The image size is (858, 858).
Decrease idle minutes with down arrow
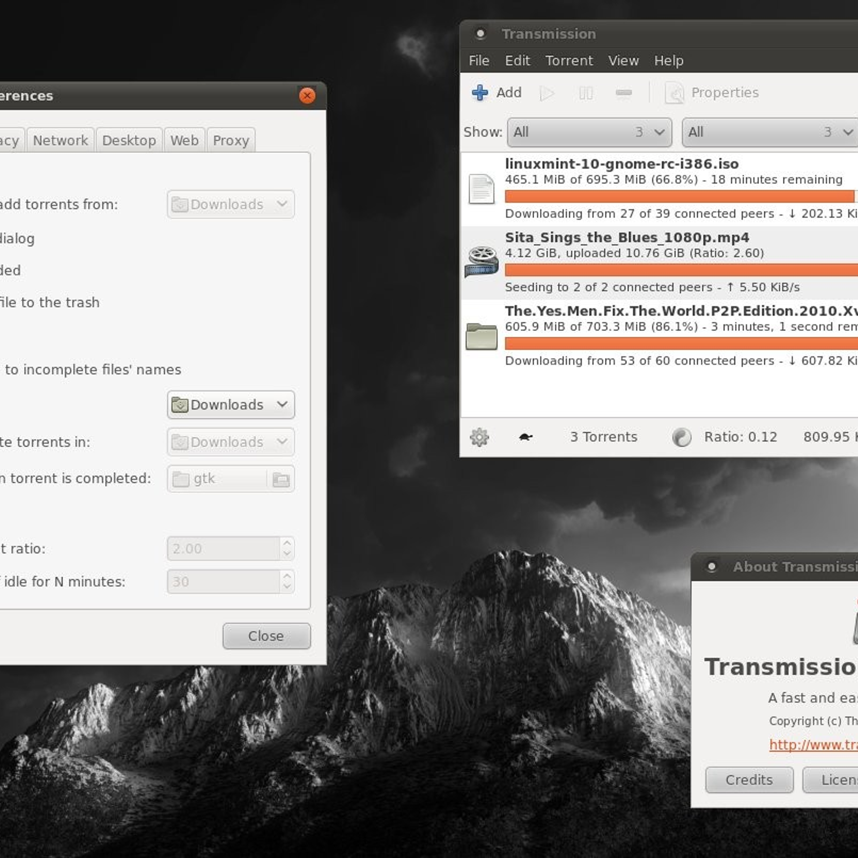287,587
